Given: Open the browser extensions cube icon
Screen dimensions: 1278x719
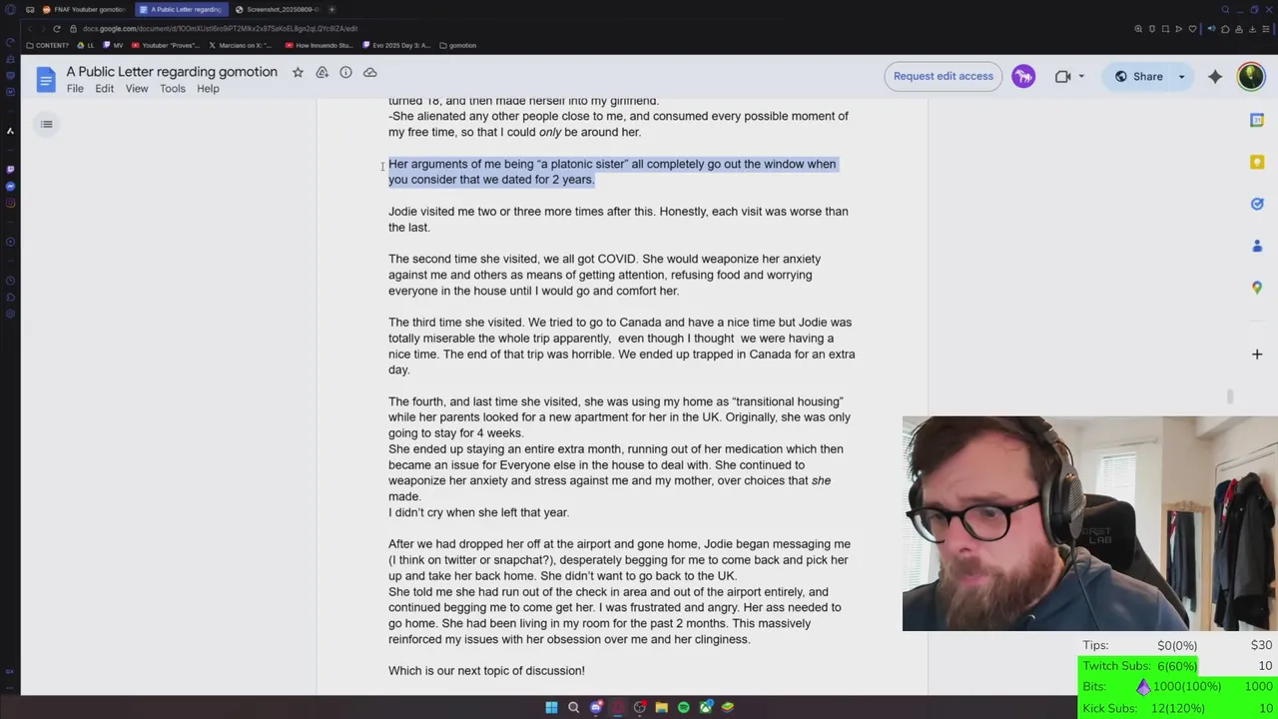Looking at the screenshot, I should pyautogui.click(x=1225, y=29).
